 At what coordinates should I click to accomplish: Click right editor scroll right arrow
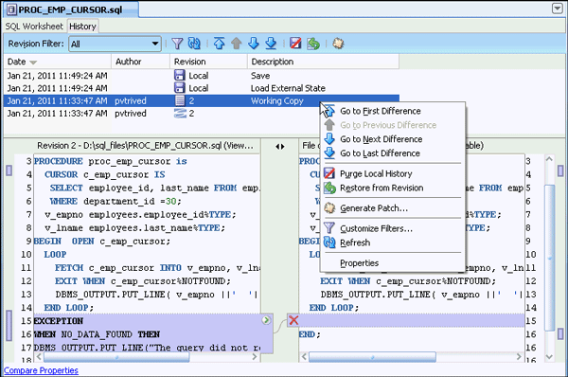pos(519,357)
